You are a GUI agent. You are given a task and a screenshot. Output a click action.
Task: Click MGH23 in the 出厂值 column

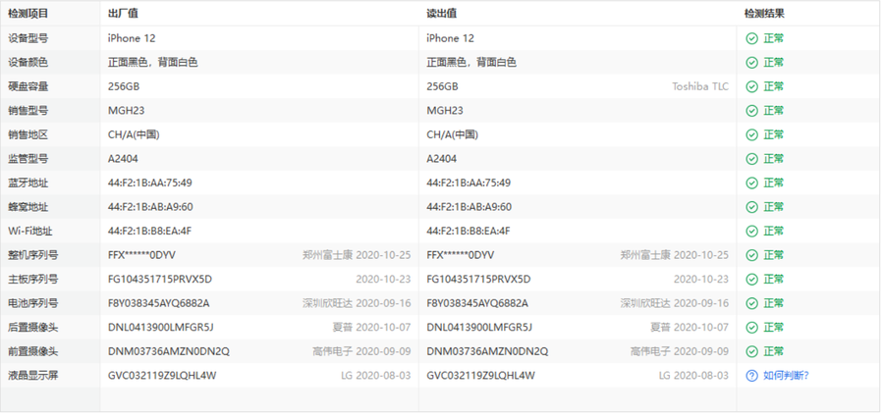(127, 111)
